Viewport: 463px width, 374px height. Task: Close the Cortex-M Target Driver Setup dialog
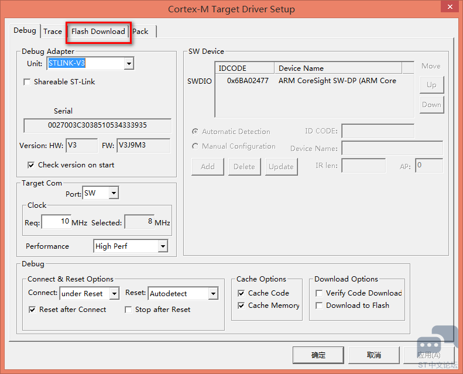tap(450, 6)
